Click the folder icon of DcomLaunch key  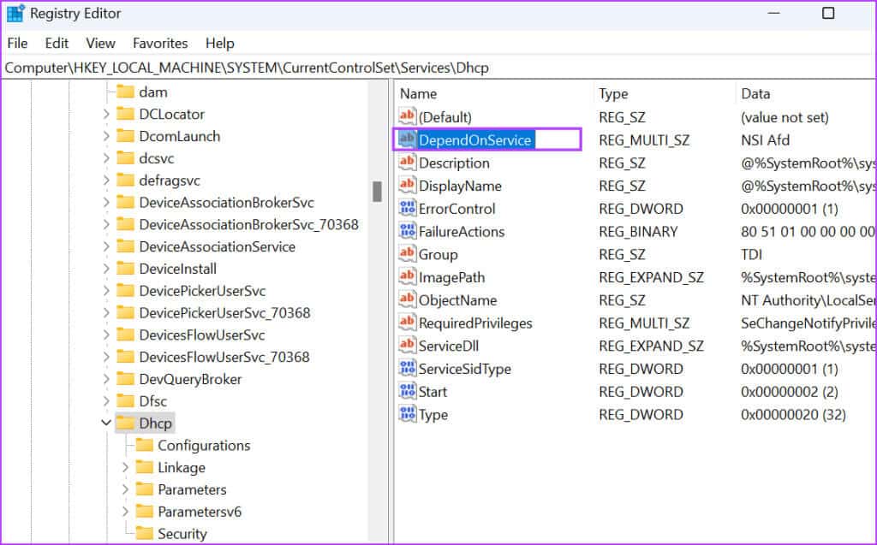coord(125,136)
